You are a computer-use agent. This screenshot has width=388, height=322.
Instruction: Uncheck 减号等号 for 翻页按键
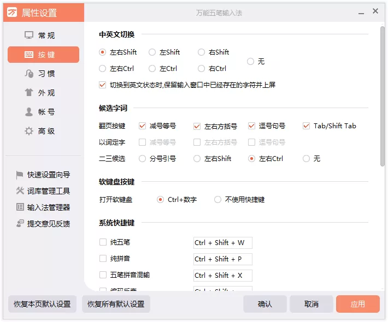[x=142, y=126]
